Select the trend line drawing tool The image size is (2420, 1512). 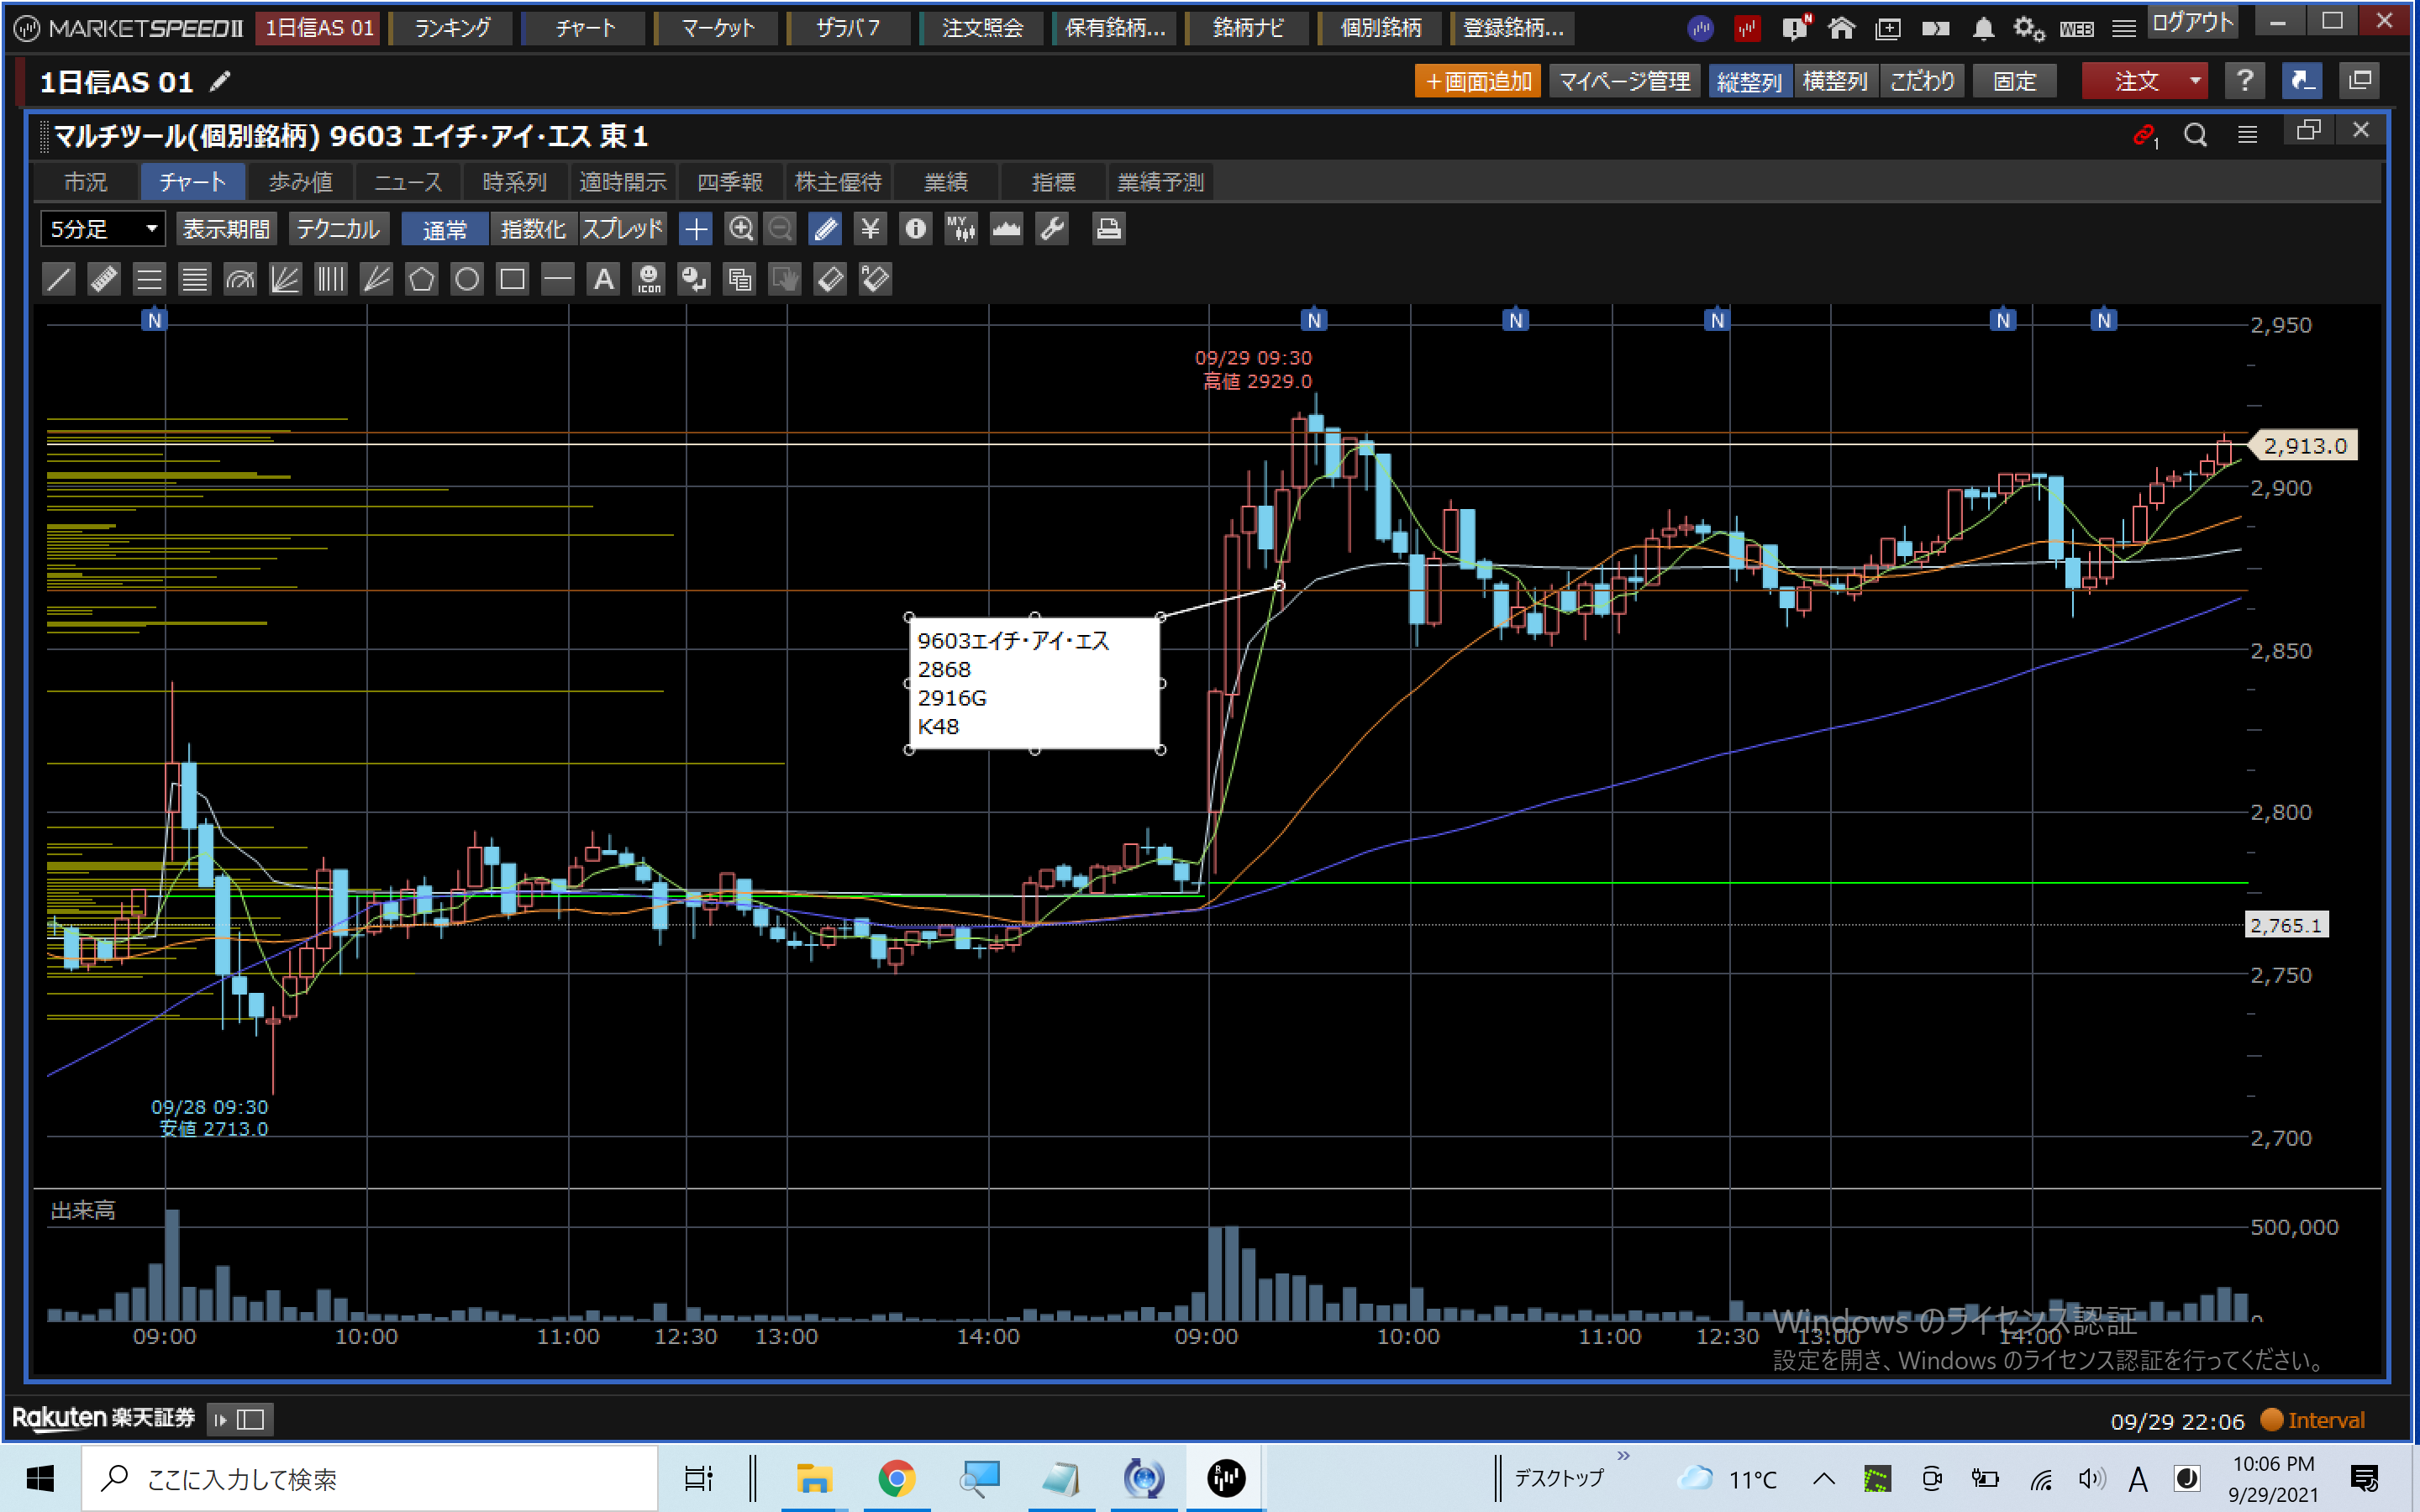(x=59, y=279)
